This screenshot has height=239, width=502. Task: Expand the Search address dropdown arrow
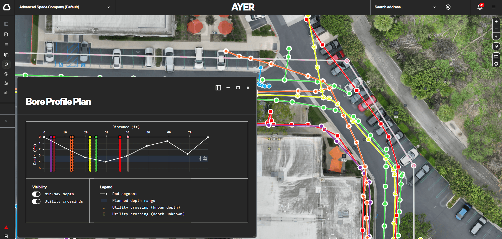point(435,7)
